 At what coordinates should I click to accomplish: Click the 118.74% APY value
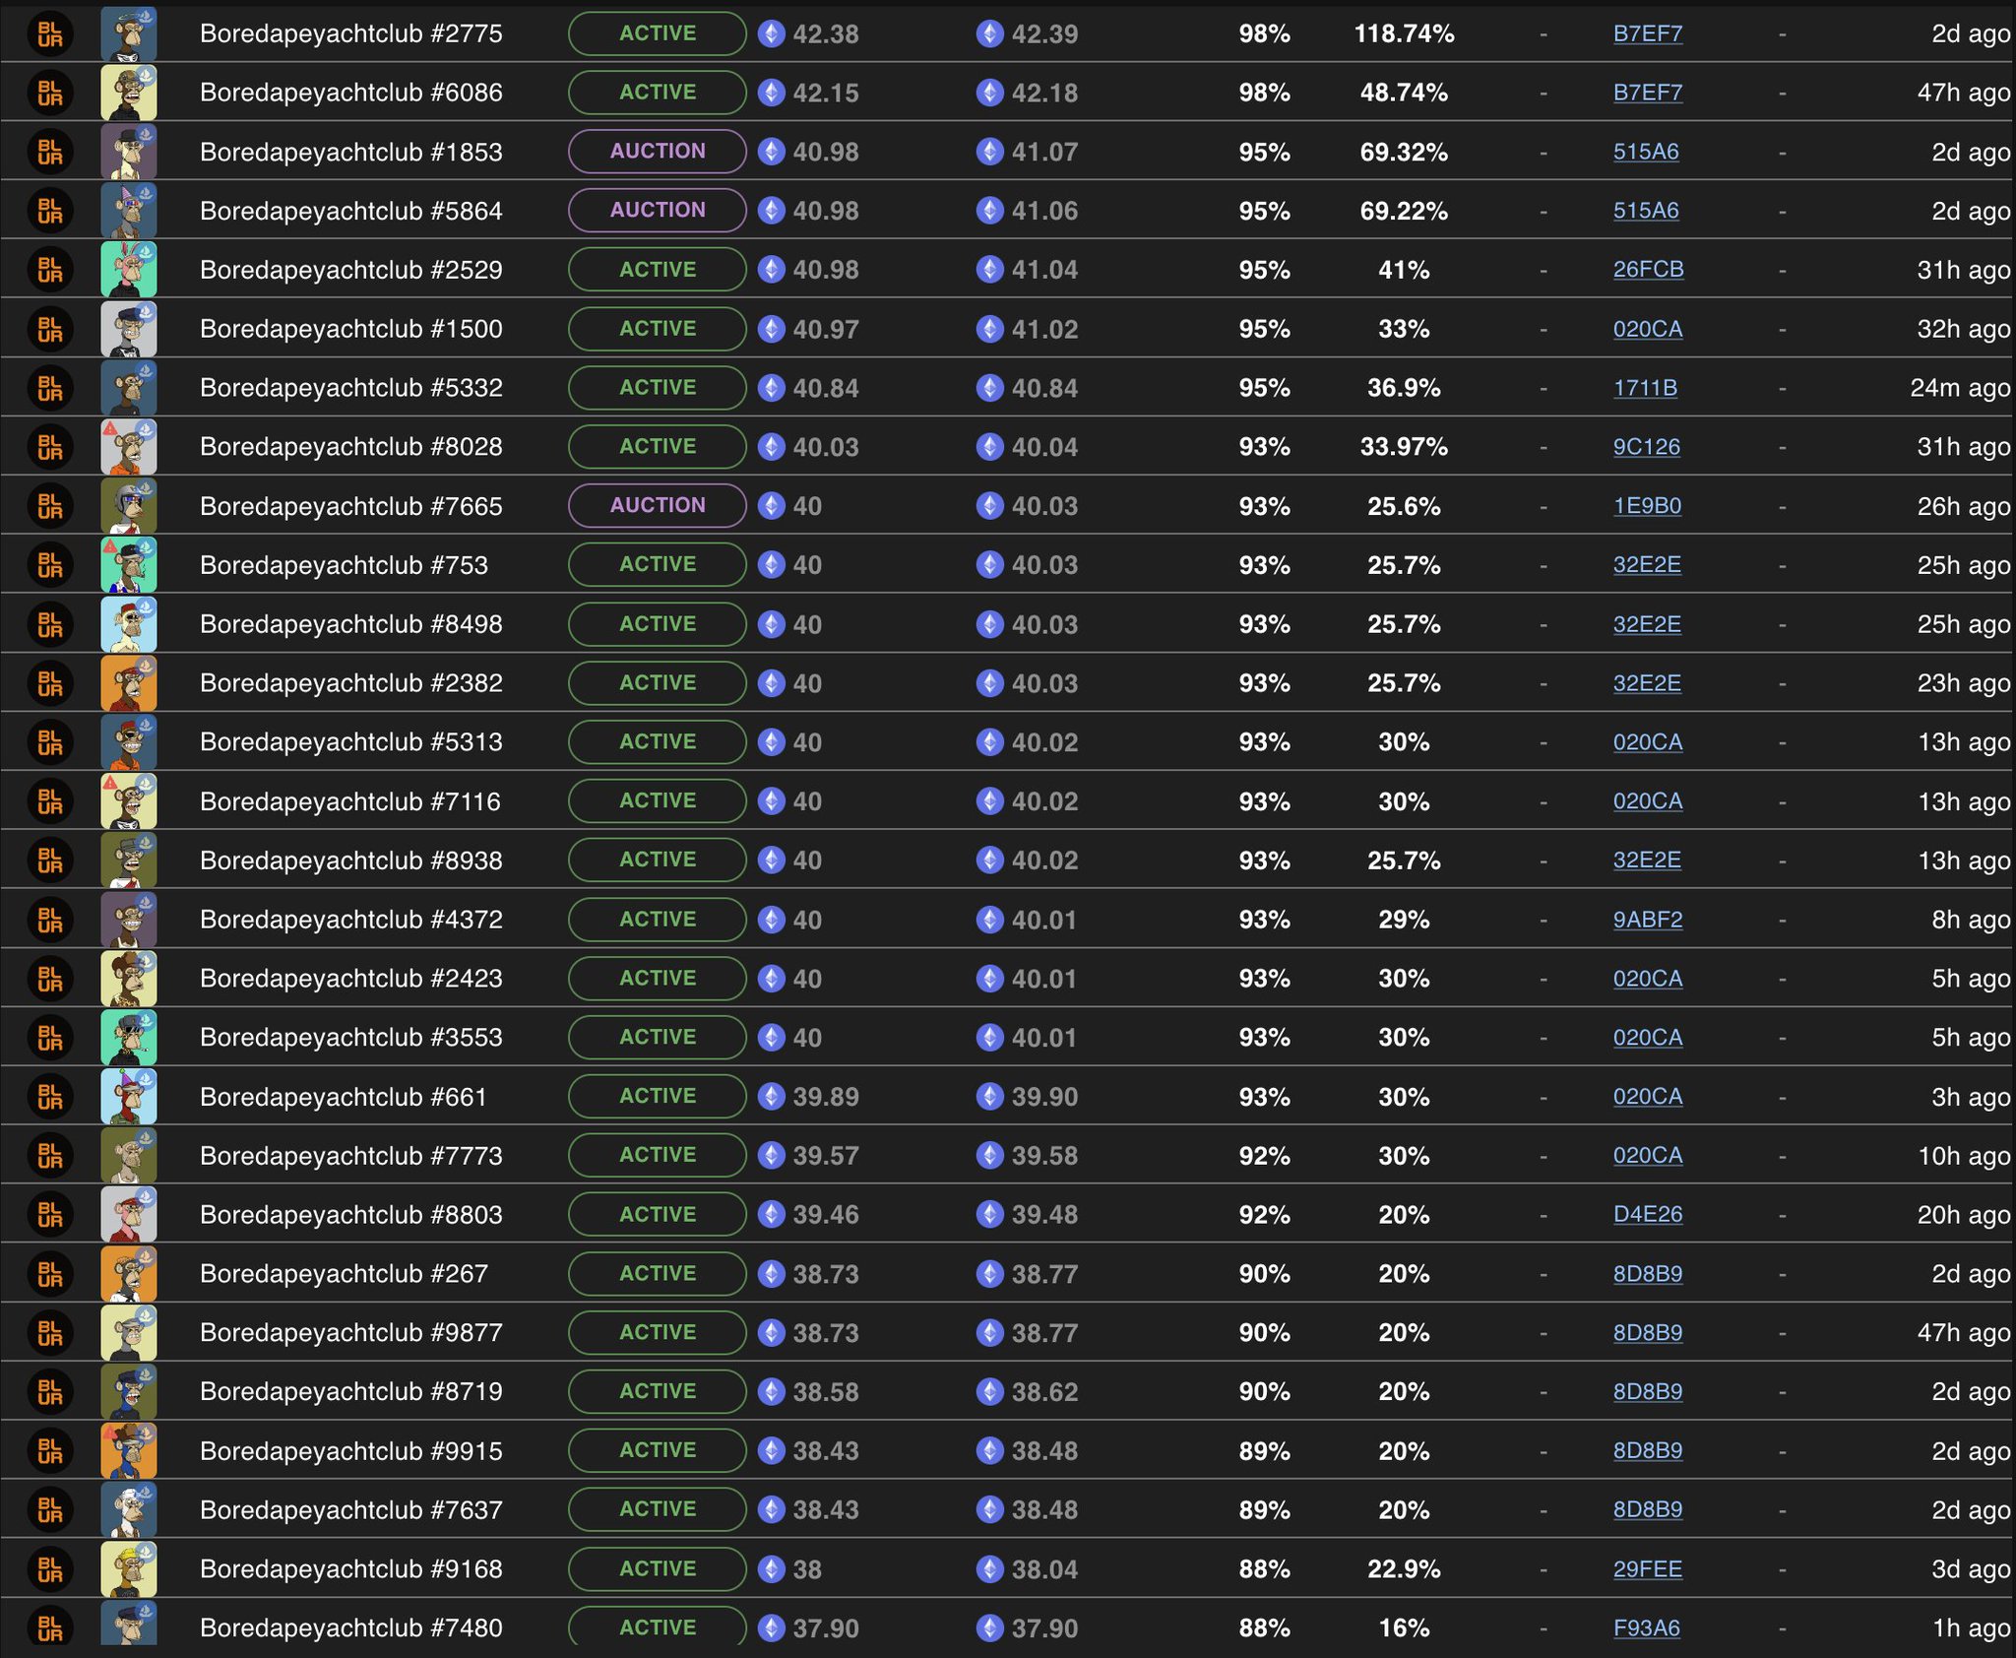1404,33
